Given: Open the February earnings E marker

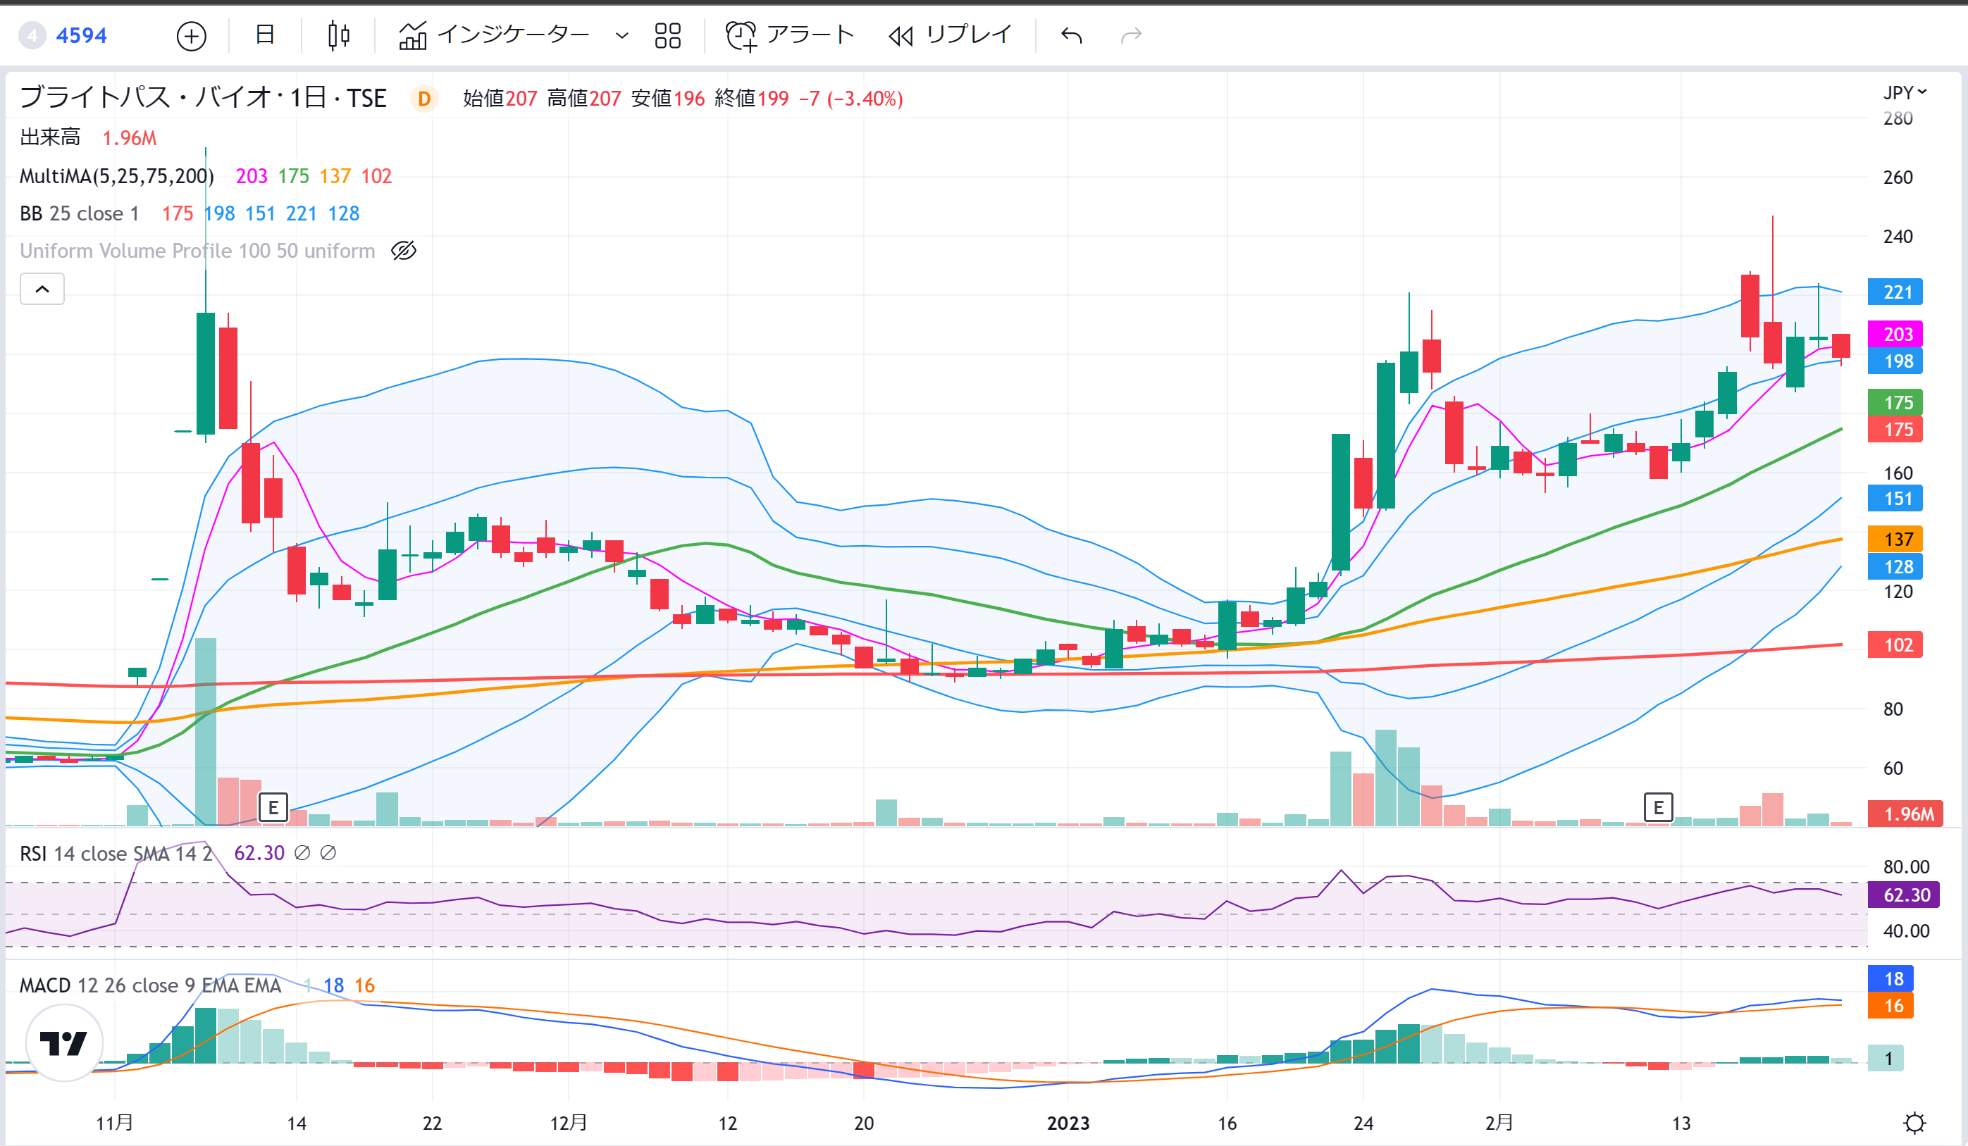Looking at the screenshot, I should click(1658, 807).
